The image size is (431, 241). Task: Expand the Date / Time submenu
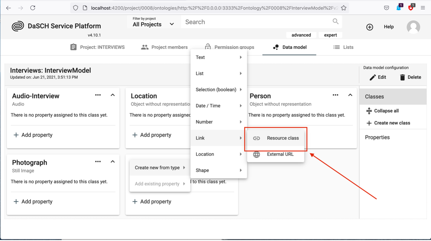pyautogui.click(x=219, y=106)
